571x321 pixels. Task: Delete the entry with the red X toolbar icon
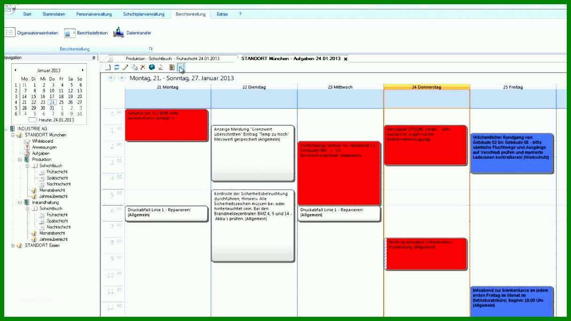(x=143, y=68)
